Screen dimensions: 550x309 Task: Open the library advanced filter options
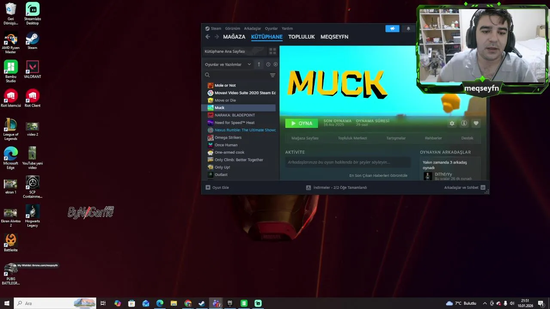(x=272, y=75)
